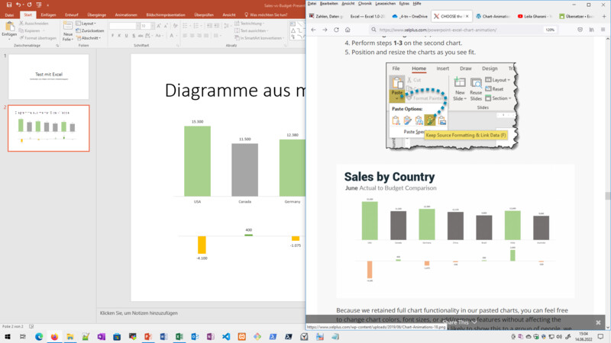Click the Firefox forward arrow
This screenshot has width=611, height=343.
[x=325, y=30]
